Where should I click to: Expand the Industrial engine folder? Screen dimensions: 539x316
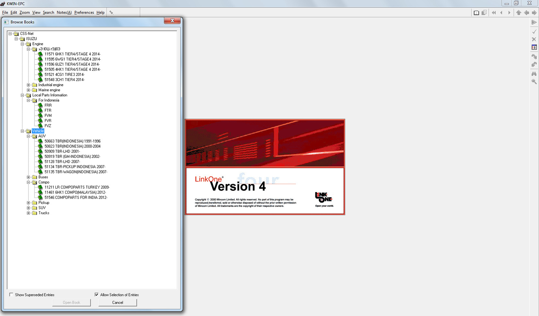click(x=28, y=85)
